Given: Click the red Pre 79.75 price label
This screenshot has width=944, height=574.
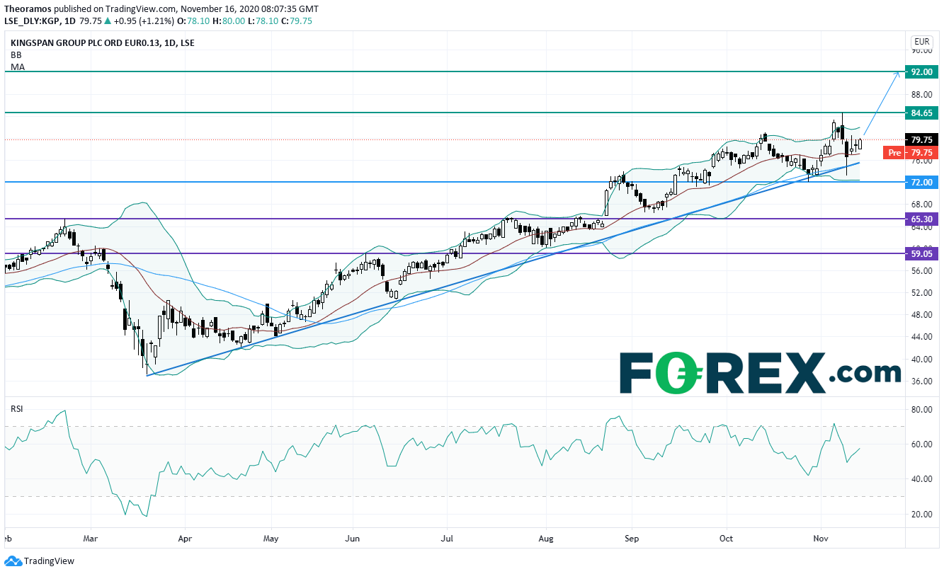Looking at the screenshot, I should click(911, 152).
